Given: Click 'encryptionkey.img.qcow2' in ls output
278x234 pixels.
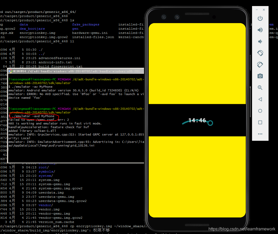Looking at the screenshot, I should click(x=44, y=37).
